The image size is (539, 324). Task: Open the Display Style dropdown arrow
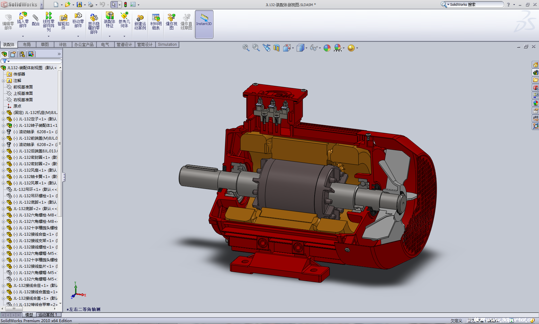tap(307, 48)
